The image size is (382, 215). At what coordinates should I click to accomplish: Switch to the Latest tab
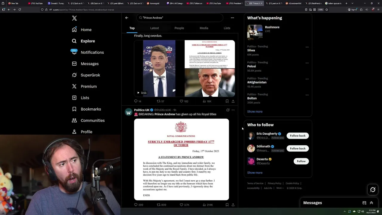tap(154, 28)
